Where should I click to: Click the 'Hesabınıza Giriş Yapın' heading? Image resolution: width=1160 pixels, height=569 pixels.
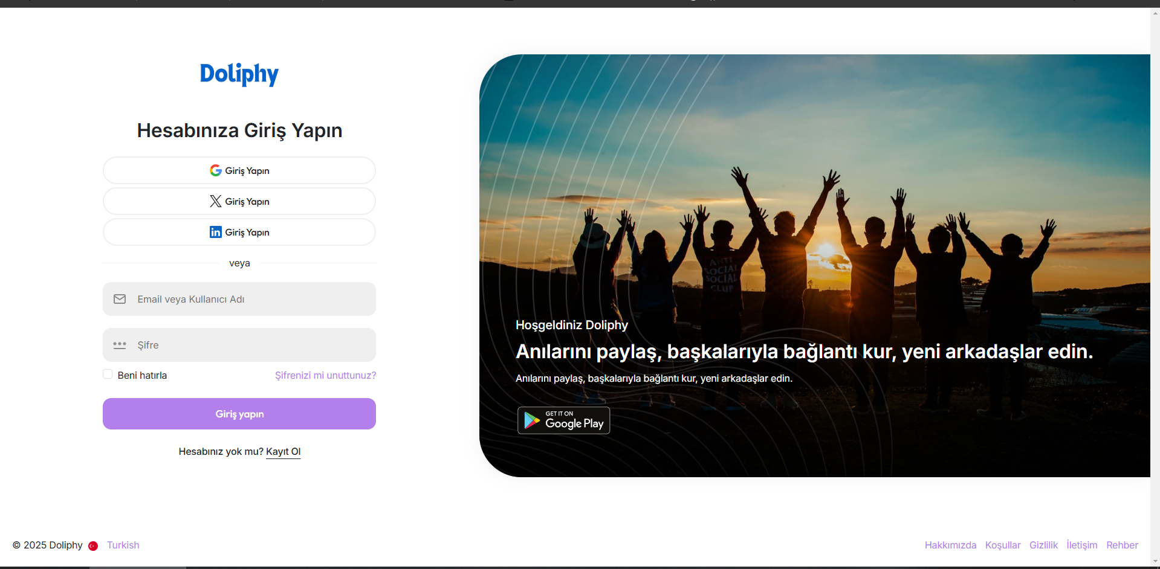(x=239, y=130)
